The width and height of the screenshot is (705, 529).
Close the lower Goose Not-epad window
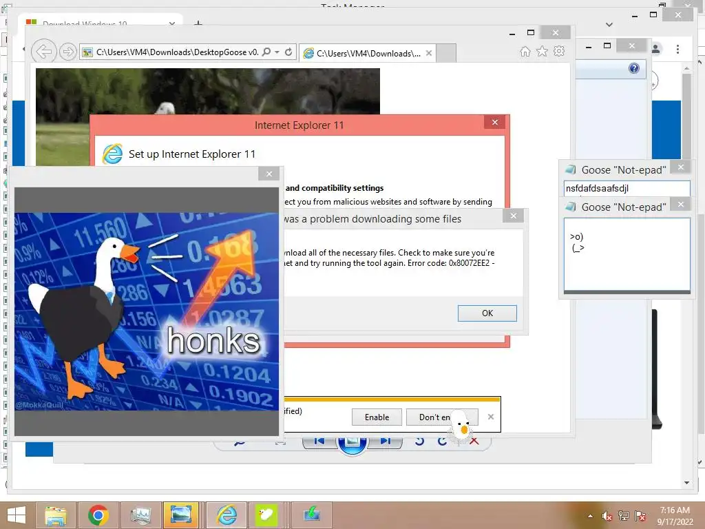click(681, 204)
